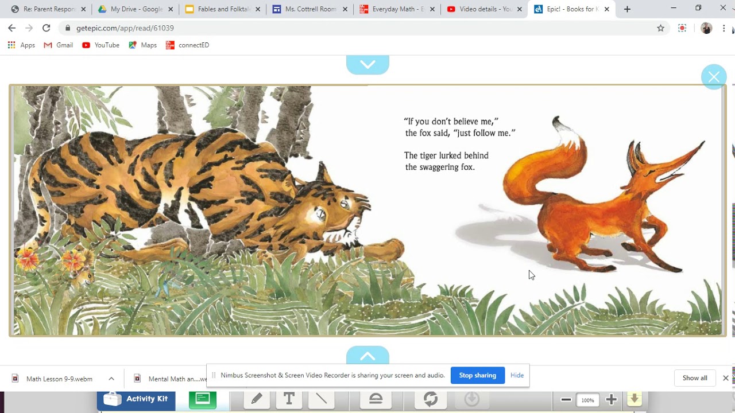The image size is (735, 413).
Task: Click the text "The tiger lurked behind"
Action: click(x=446, y=155)
